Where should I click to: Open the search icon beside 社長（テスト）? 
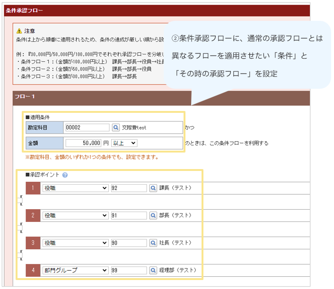[153, 243]
